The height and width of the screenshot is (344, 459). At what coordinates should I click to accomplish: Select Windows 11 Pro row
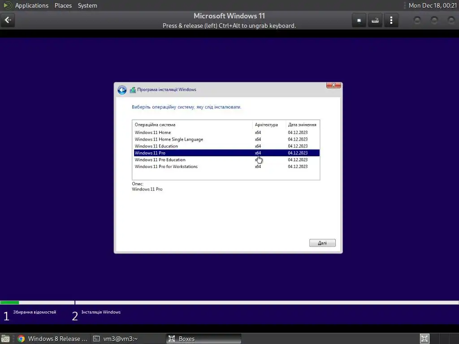[226, 153]
